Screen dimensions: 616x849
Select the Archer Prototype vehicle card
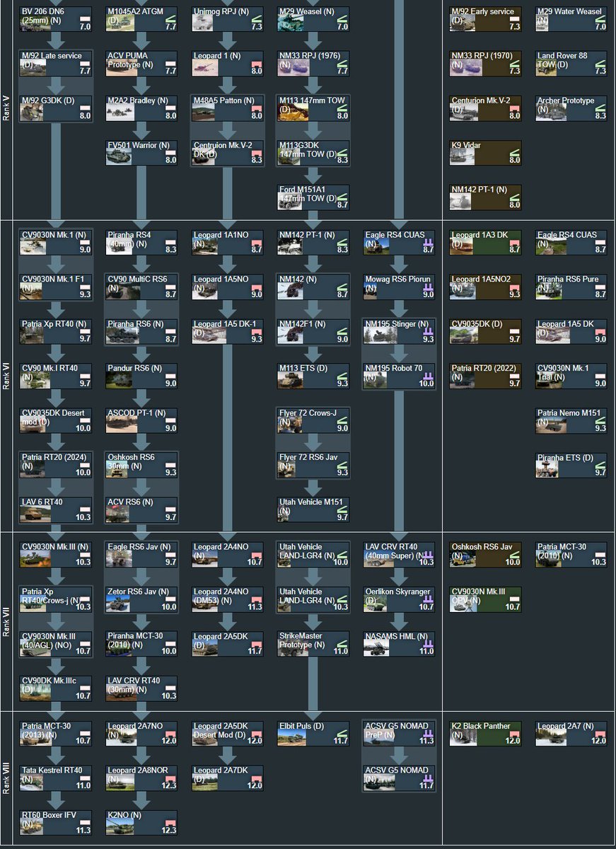[x=571, y=108]
